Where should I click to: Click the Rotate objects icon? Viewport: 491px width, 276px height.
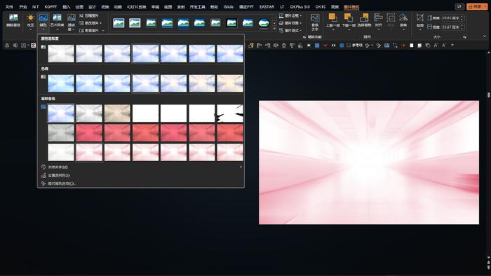tap(403, 18)
